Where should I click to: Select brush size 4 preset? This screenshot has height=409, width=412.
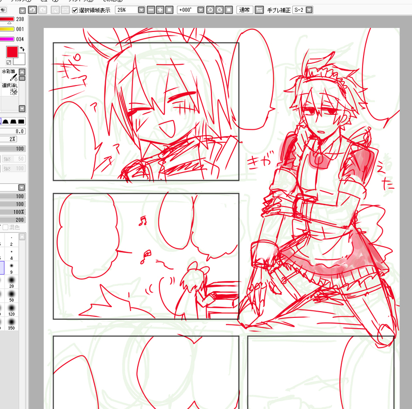click(x=11, y=254)
